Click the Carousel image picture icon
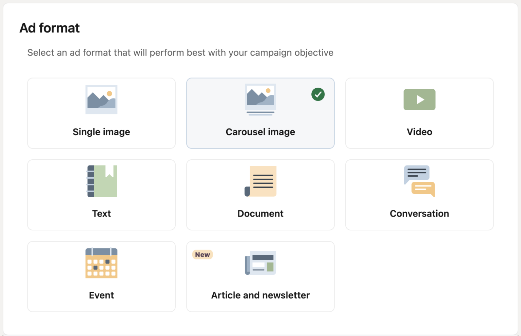The height and width of the screenshot is (336, 521). [x=260, y=99]
